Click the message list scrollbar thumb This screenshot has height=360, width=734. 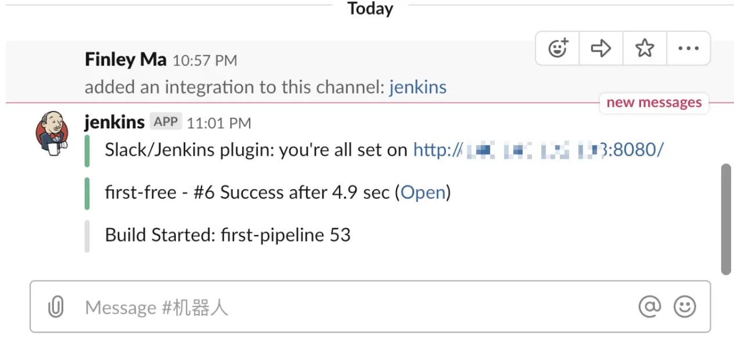(726, 219)
